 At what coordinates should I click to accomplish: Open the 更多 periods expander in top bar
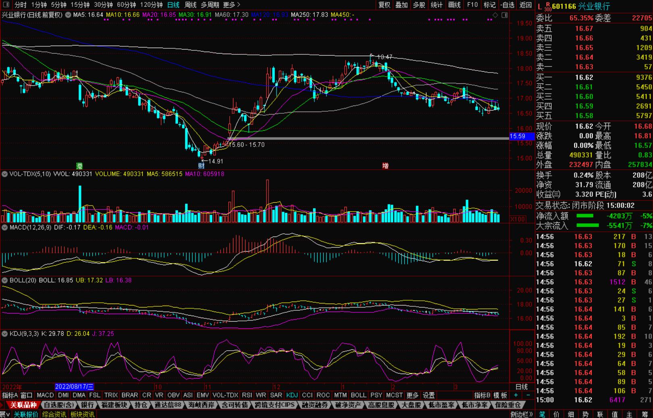click(x=231, y=5)
